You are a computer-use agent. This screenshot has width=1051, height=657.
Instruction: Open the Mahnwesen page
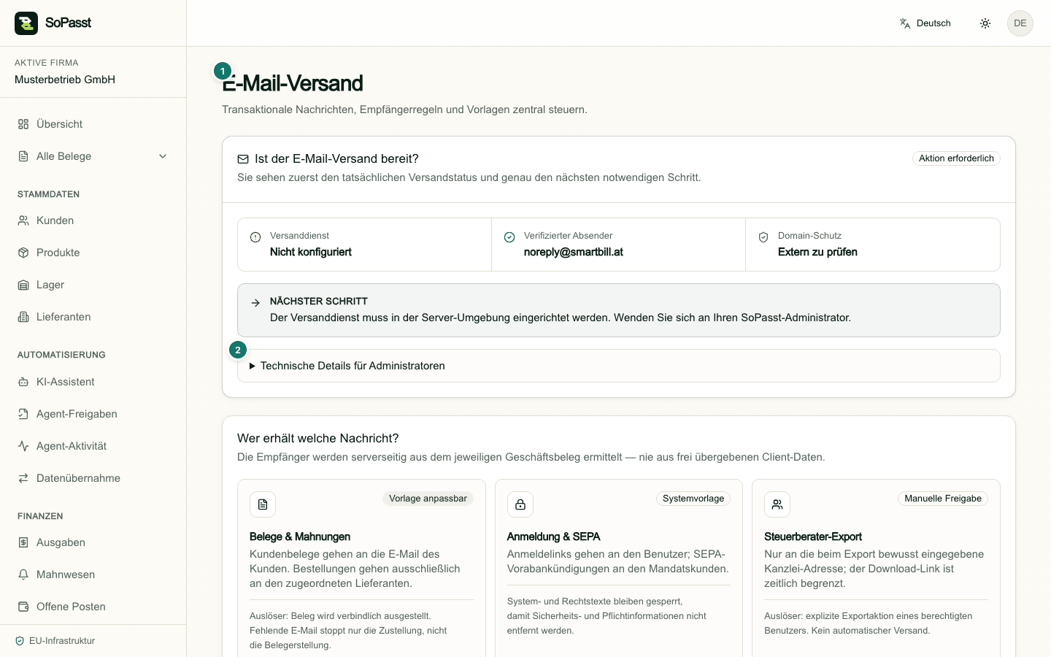pos(93,575)
